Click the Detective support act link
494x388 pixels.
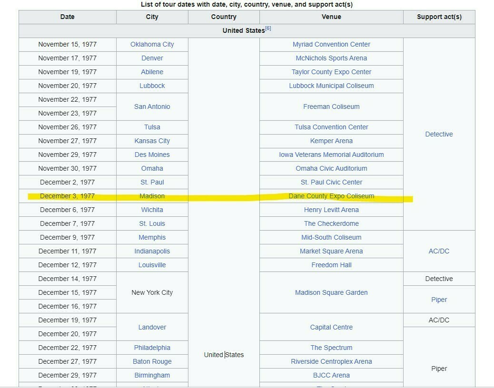tap(439, 134)
